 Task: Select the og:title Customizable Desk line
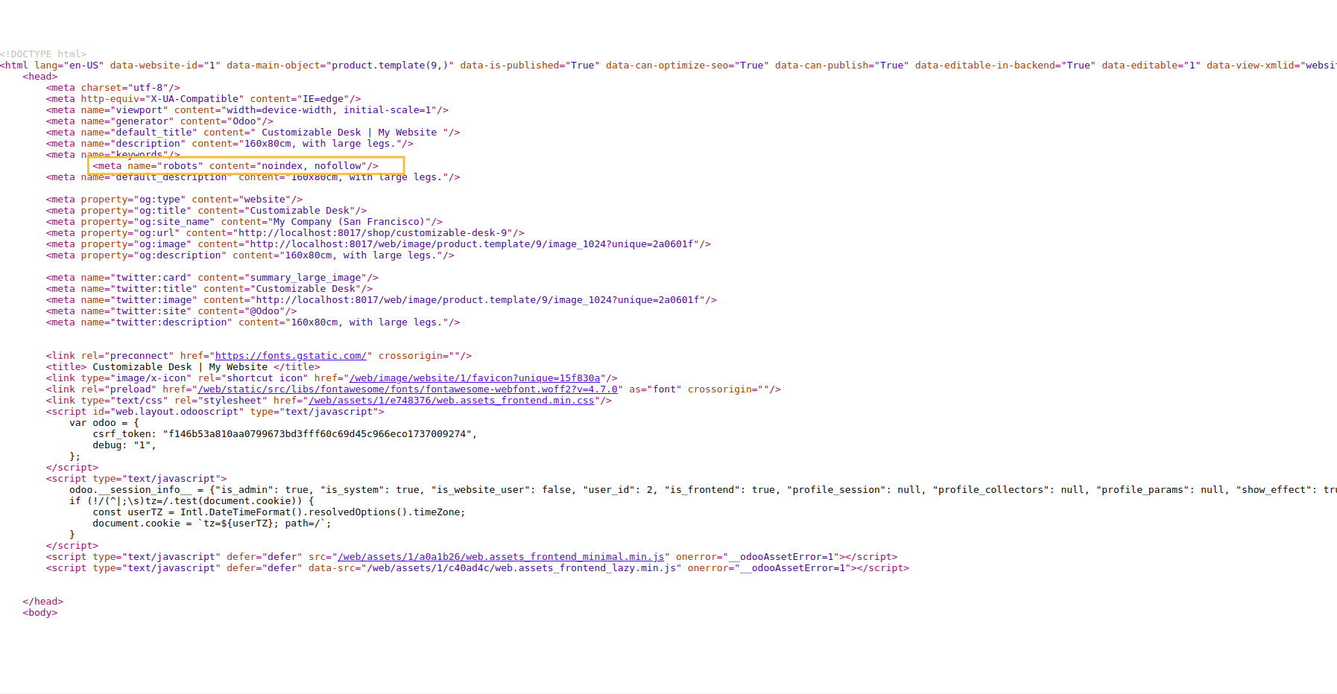tap(206, 211)
